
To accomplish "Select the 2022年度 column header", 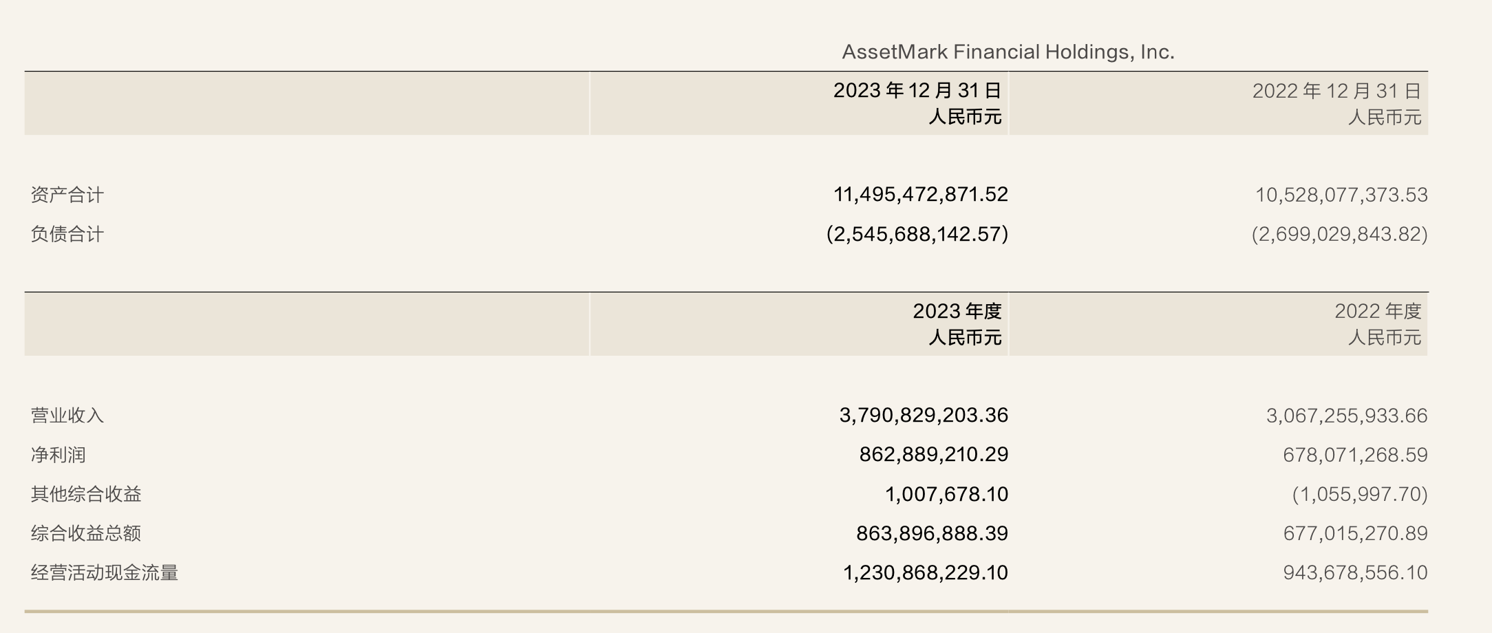I will point(1378,311).
